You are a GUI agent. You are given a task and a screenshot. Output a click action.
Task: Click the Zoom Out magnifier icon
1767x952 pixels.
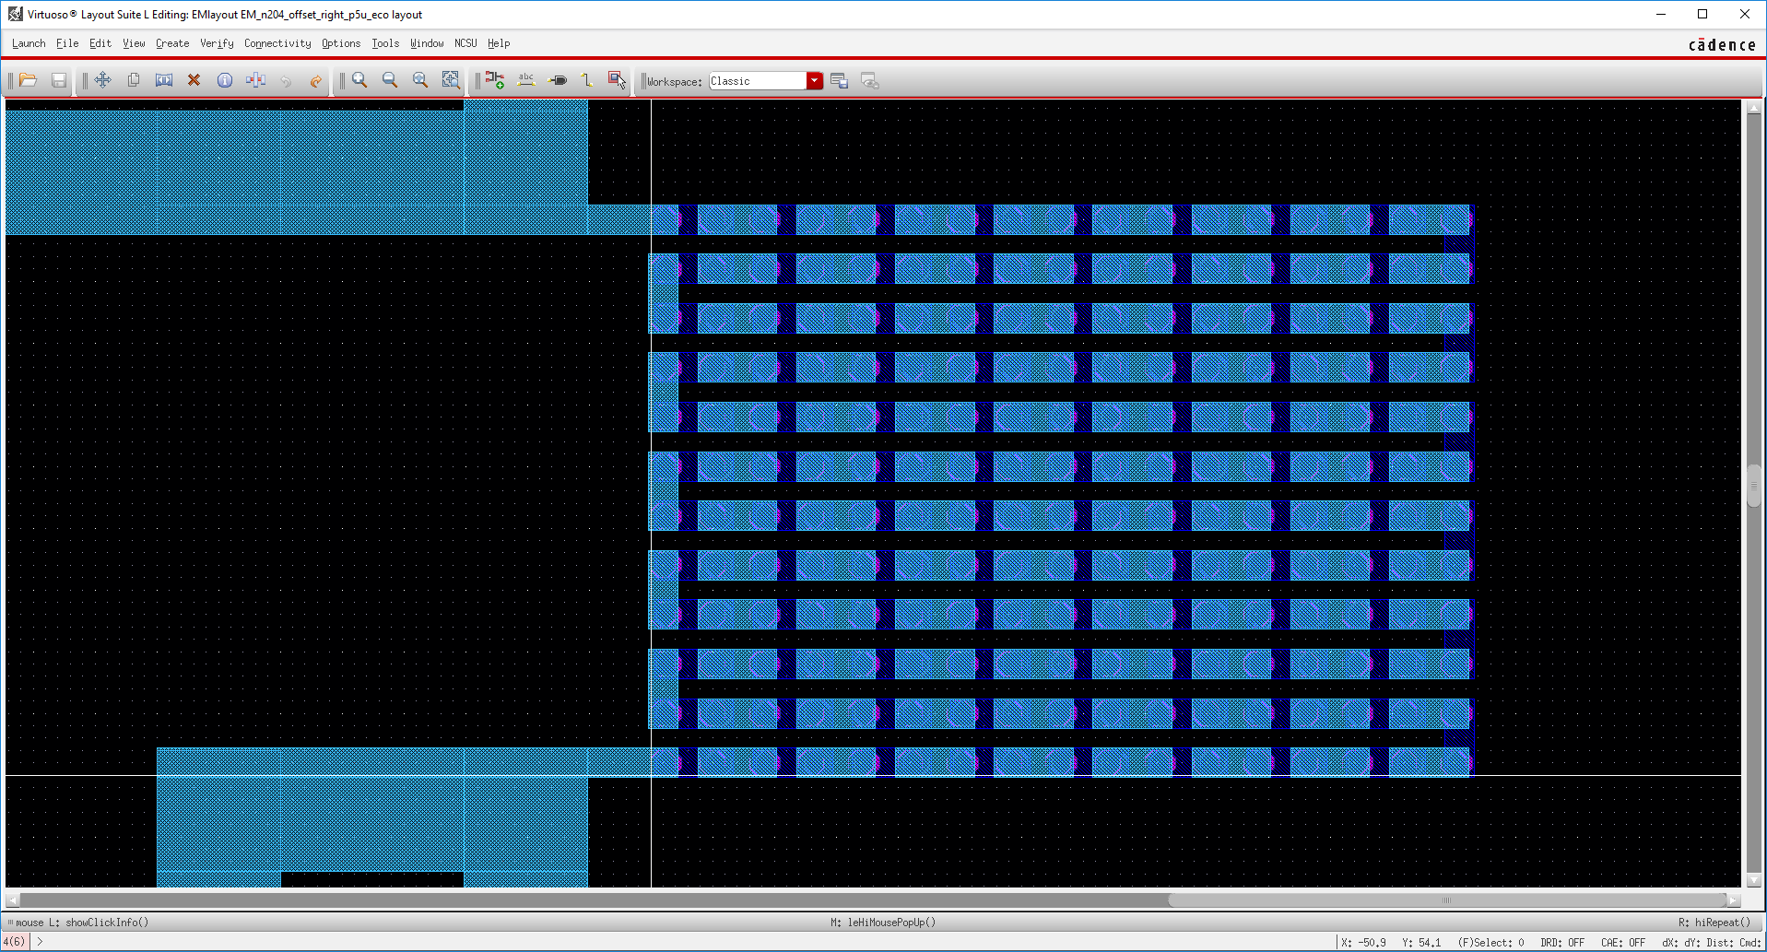(390, 81)
